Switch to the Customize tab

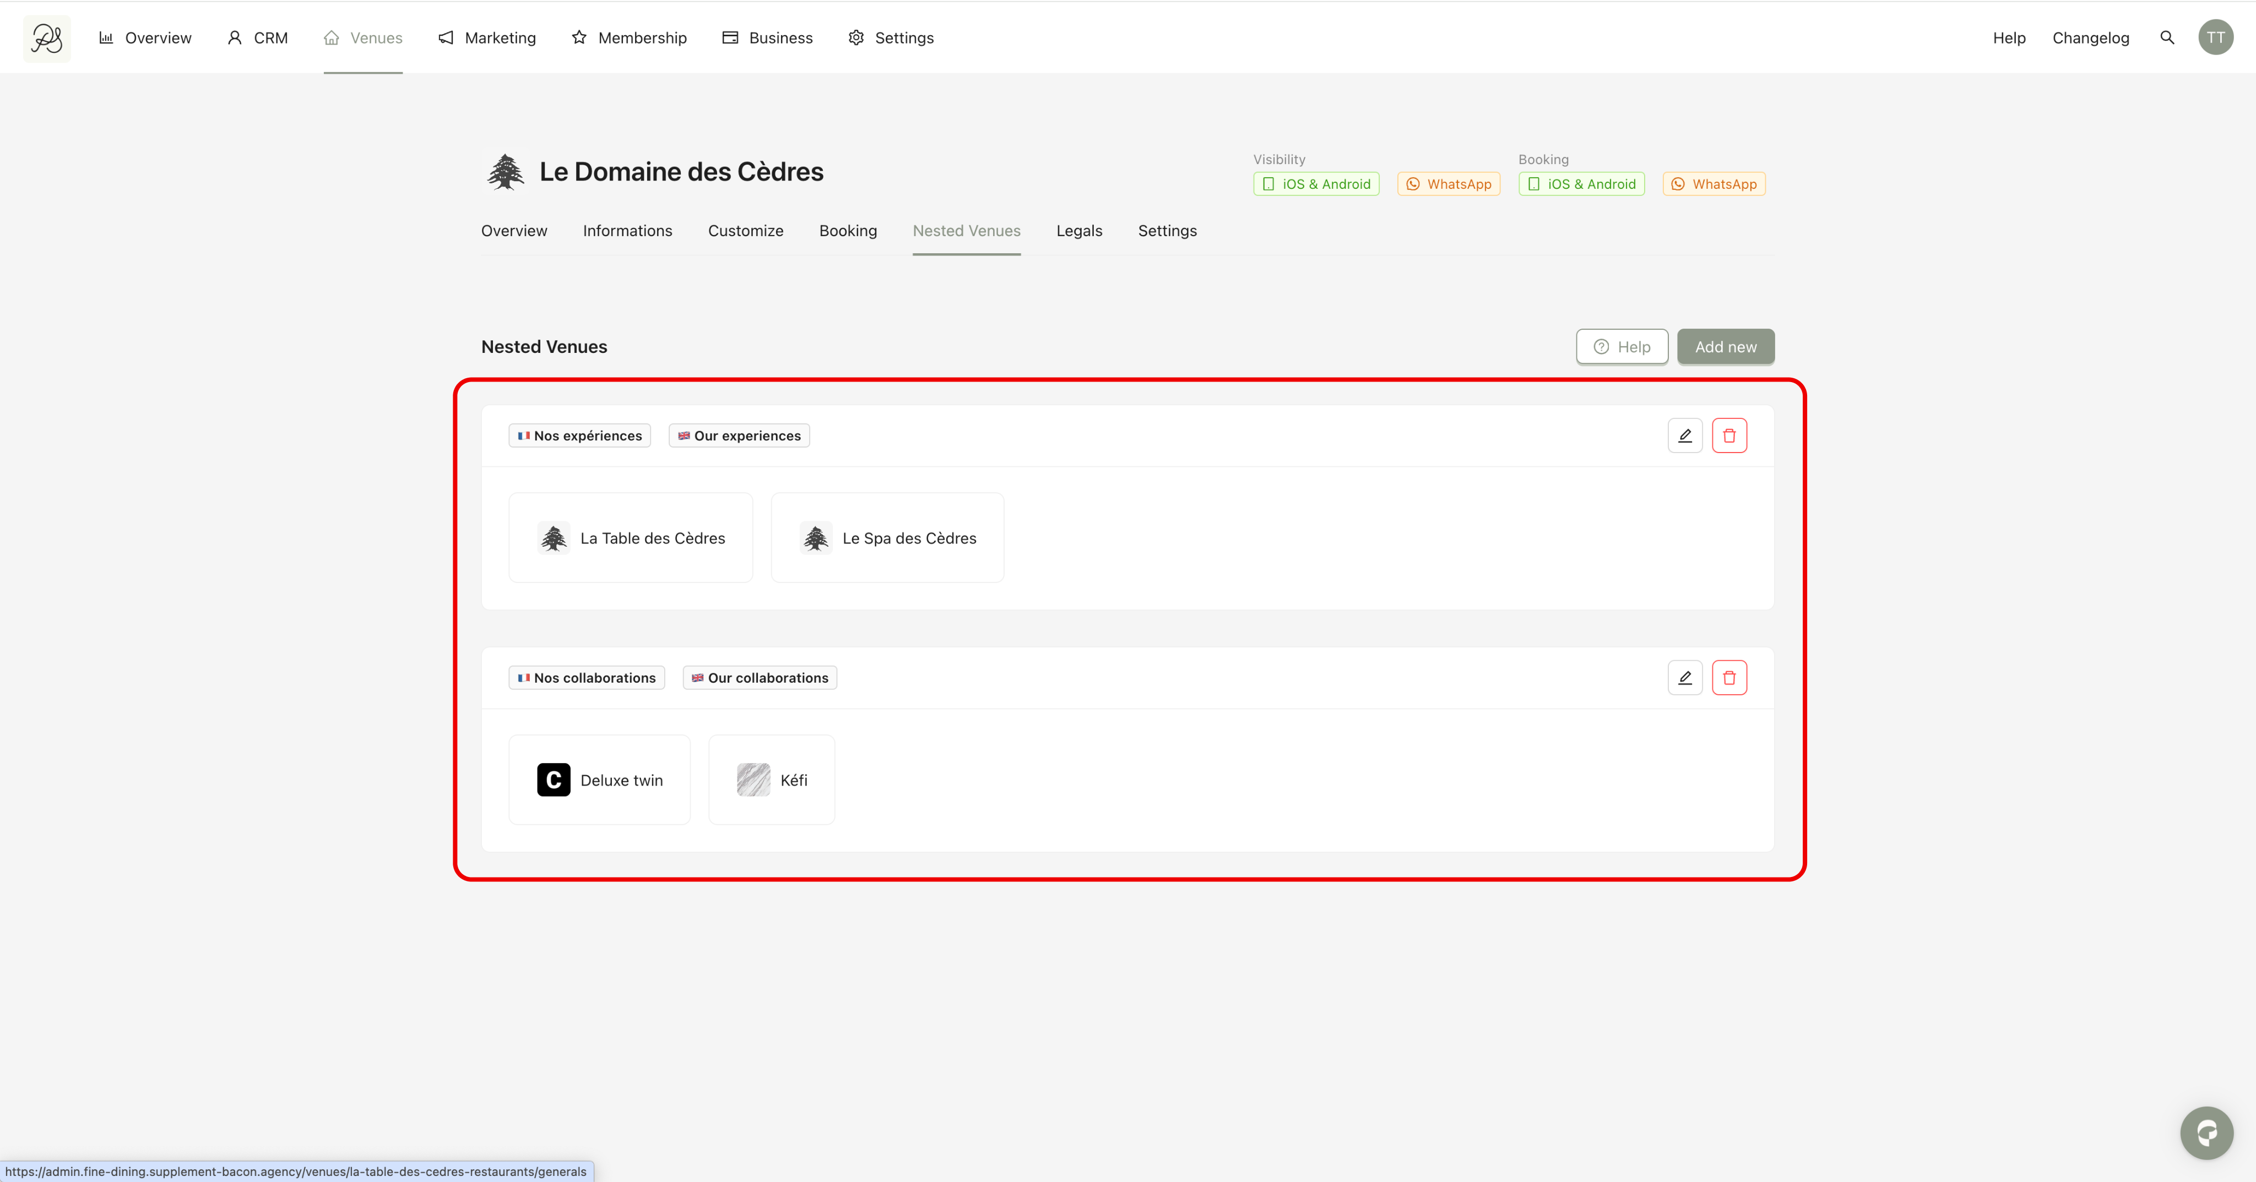745,231
